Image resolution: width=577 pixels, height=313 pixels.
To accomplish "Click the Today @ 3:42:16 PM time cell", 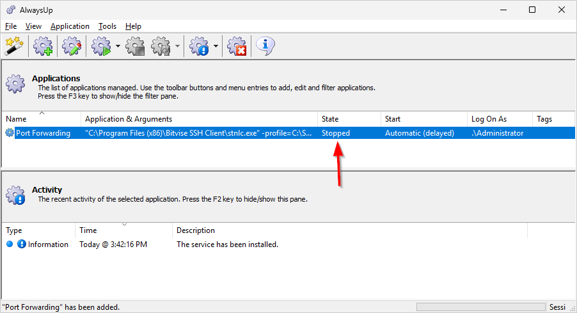I will (113, 244).
